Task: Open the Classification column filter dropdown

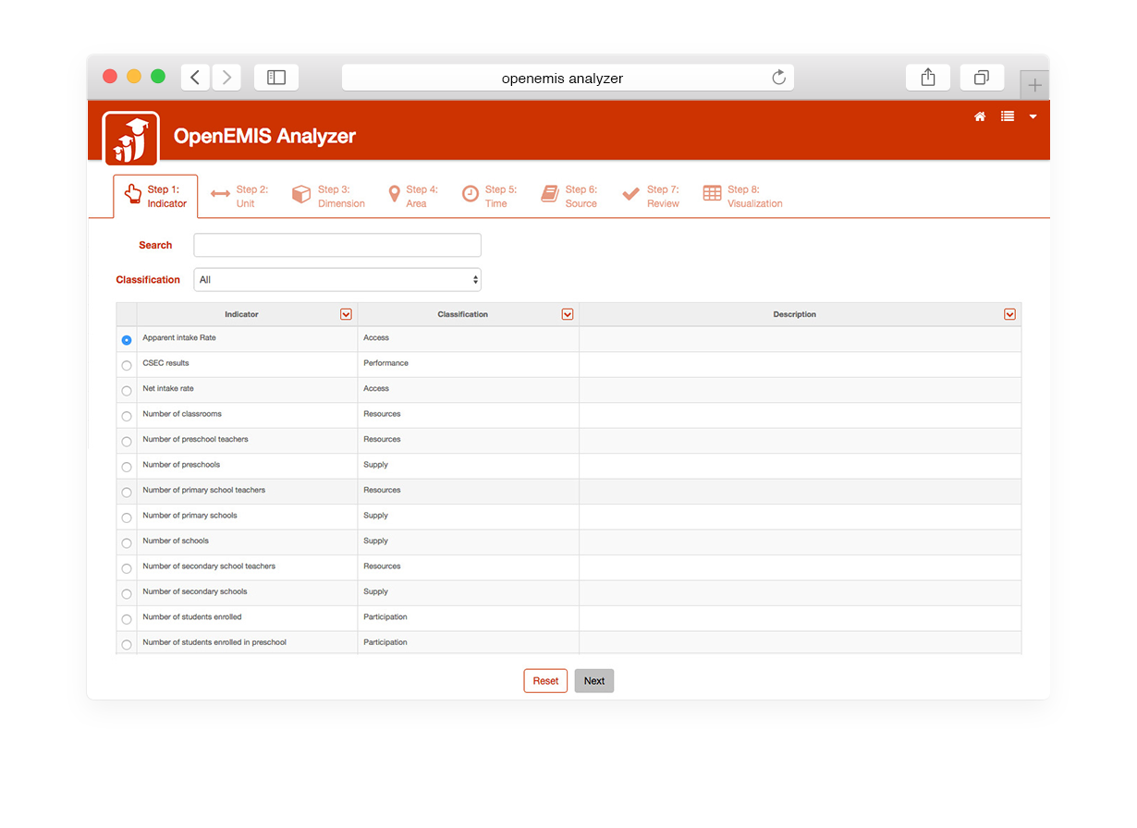Action: click(568, 314)
